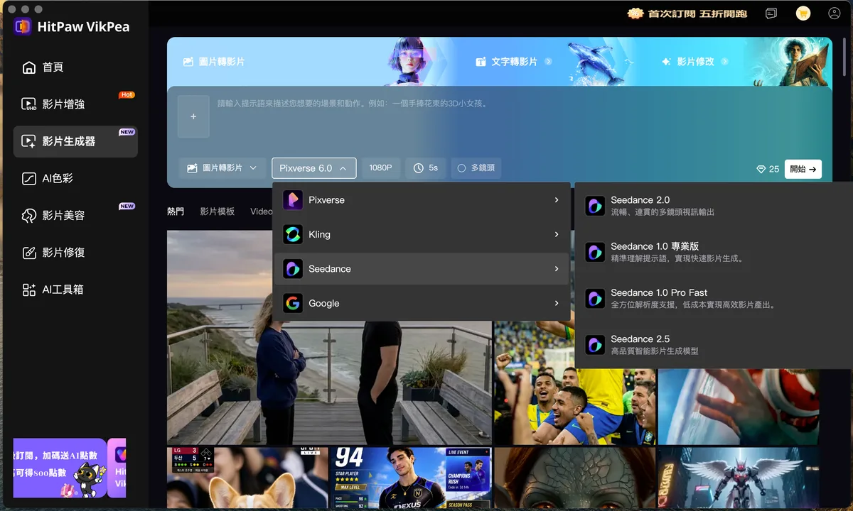853x511 pixels.
Task: Click the Seedance 2.0 model icon
Action: coord(595,206)
